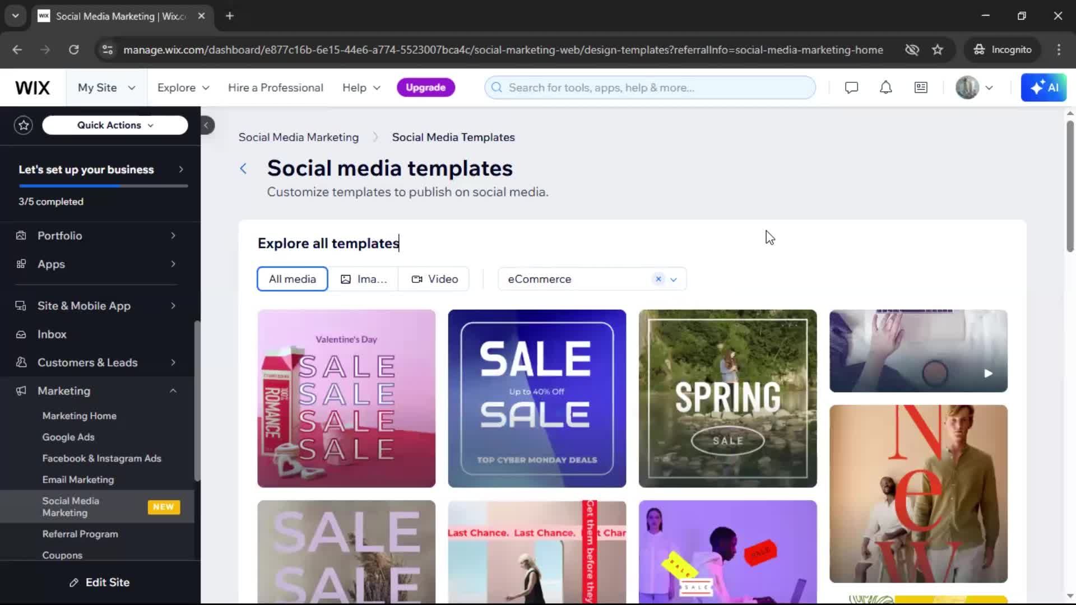Open the profile avatar dropdown
Viewport: 1076px width, 605px height.
(x=975, y=87)
